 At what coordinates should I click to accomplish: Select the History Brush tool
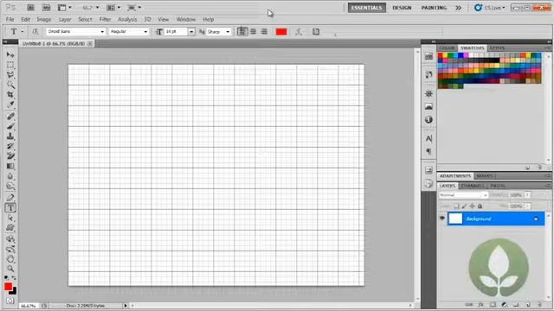point(10,146)
